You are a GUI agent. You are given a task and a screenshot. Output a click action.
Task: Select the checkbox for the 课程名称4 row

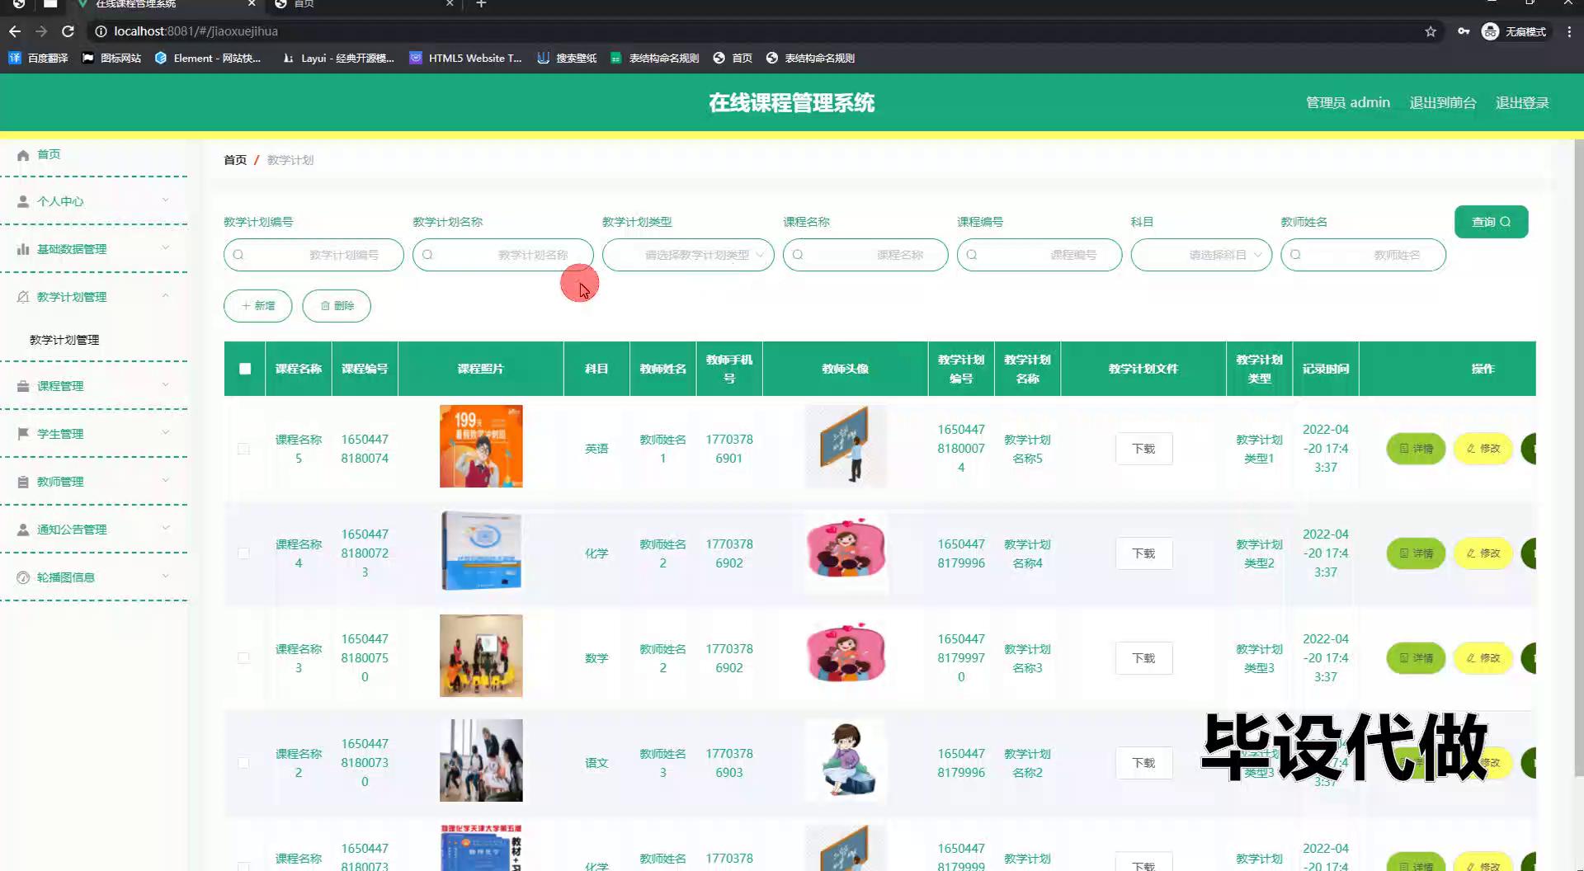tap(243, 553)
